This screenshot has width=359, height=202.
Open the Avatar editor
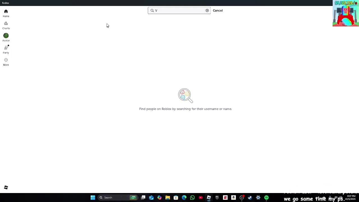tap(6, 37)
